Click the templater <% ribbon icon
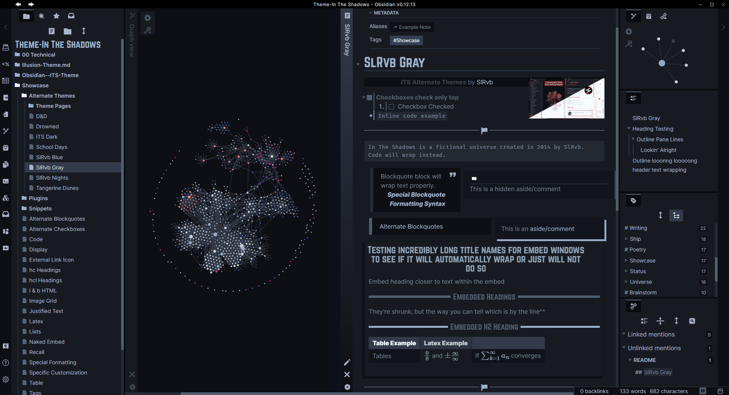This screenshot has height=395, width=729. (x=6, y=64)
